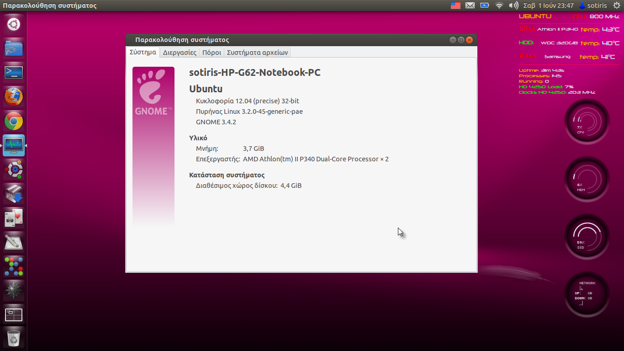This screenshot has height=351, width=624.
Task: Click the Υλικό section heading
Action: coord(198,138)
